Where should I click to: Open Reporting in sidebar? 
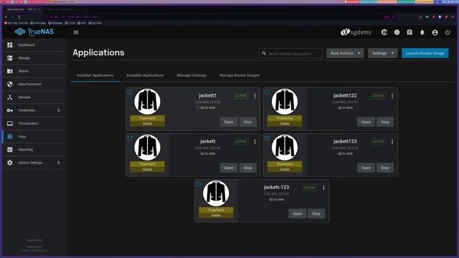coord(34,150)
